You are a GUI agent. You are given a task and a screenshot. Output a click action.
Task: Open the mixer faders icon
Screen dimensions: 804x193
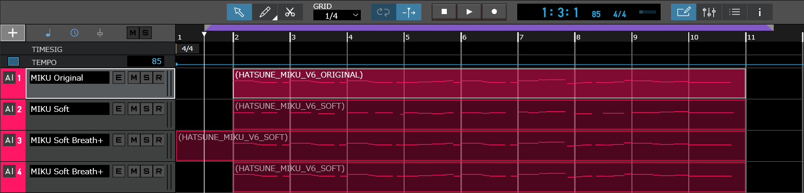709,11
